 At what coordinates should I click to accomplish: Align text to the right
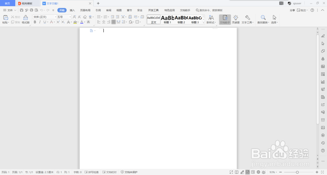(x=109, y=22)
